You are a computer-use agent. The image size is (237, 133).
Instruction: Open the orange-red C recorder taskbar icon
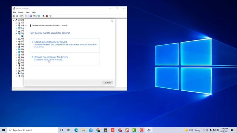[141, 130]
